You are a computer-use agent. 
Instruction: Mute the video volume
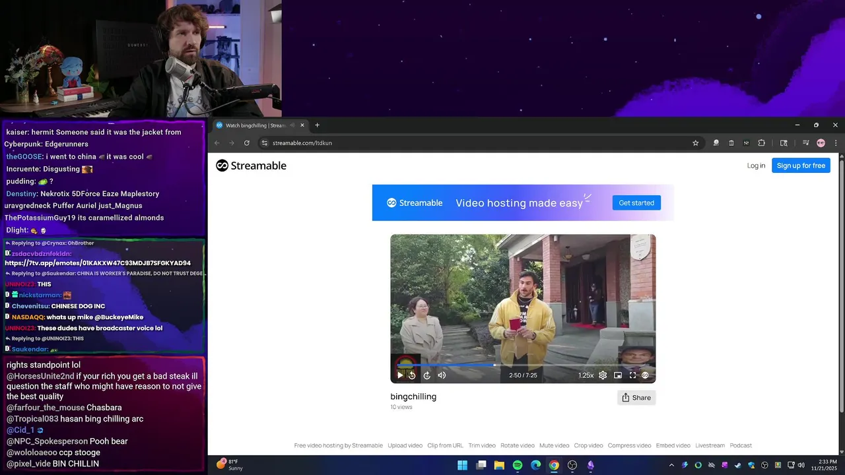pos(442,375)
